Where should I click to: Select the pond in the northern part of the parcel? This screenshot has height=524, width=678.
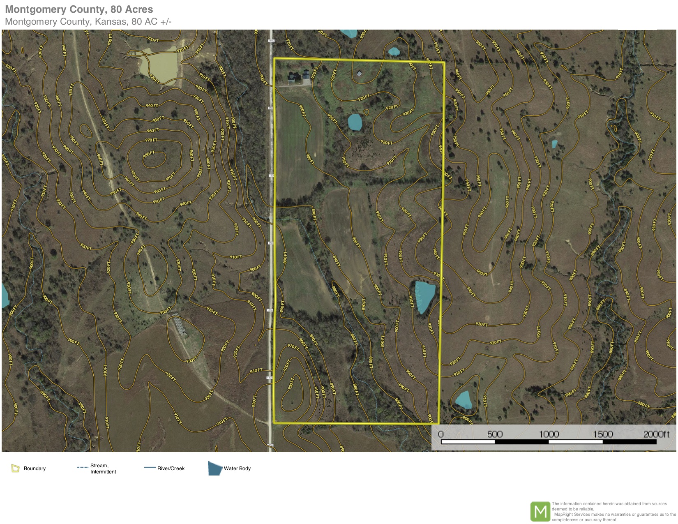[x=355, y=122]
